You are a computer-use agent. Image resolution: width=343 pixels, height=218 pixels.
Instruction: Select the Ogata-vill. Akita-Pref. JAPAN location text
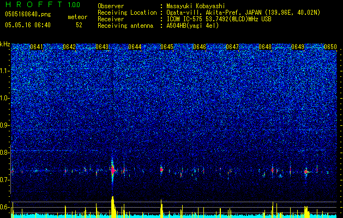click(243, 13)
